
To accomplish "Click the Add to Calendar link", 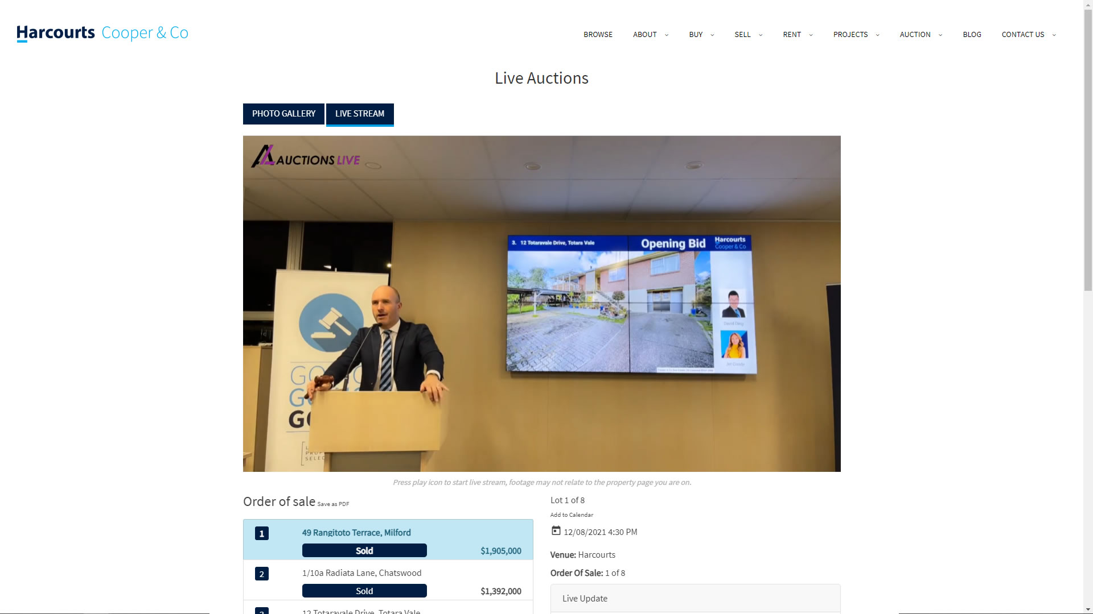I will pos(572,515).
